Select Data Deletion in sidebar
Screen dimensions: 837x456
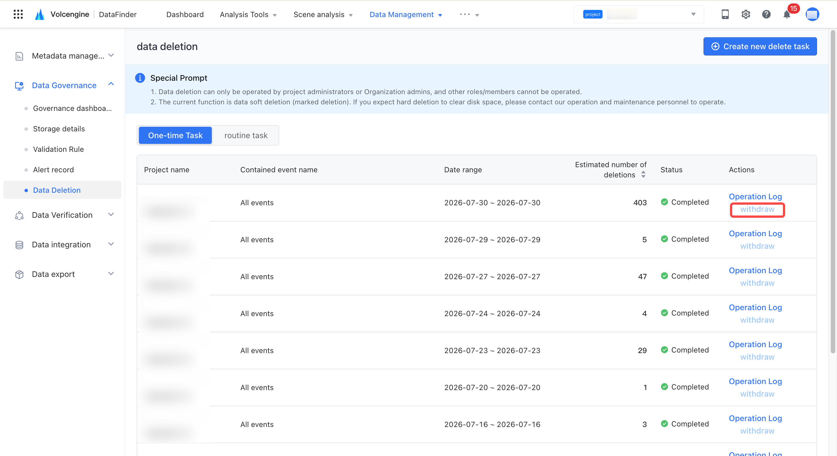62,190
